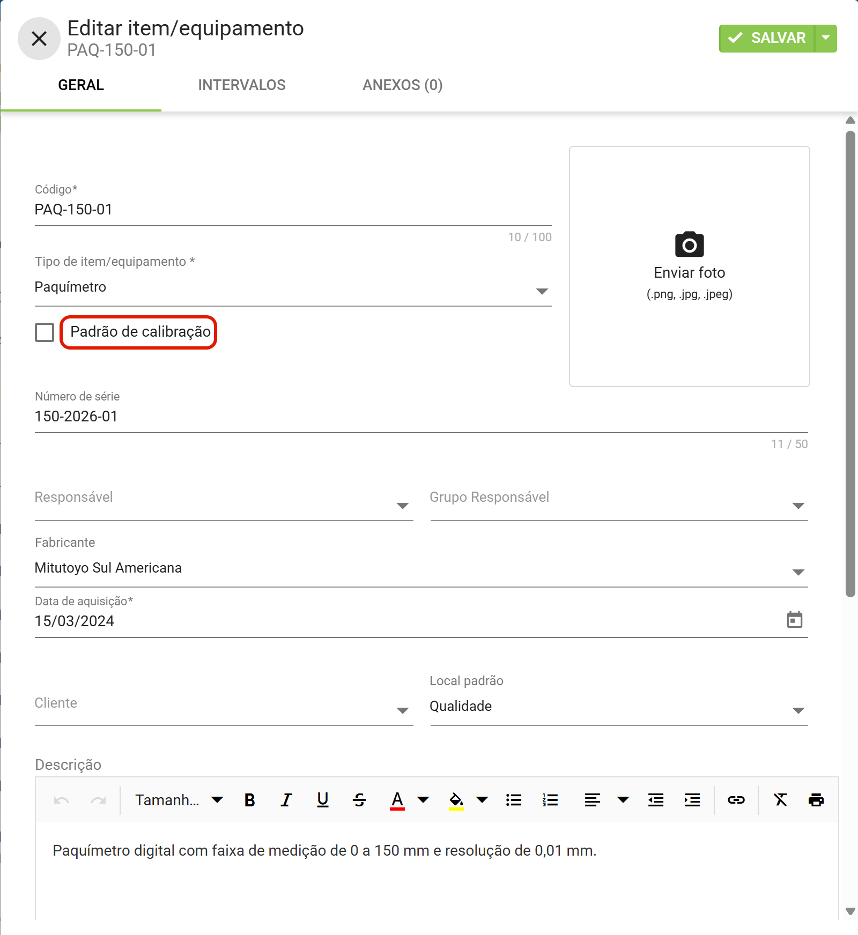858x935 pixels.
Task: Open the Tamanho font size dropdown
Action: coord(179,800)
